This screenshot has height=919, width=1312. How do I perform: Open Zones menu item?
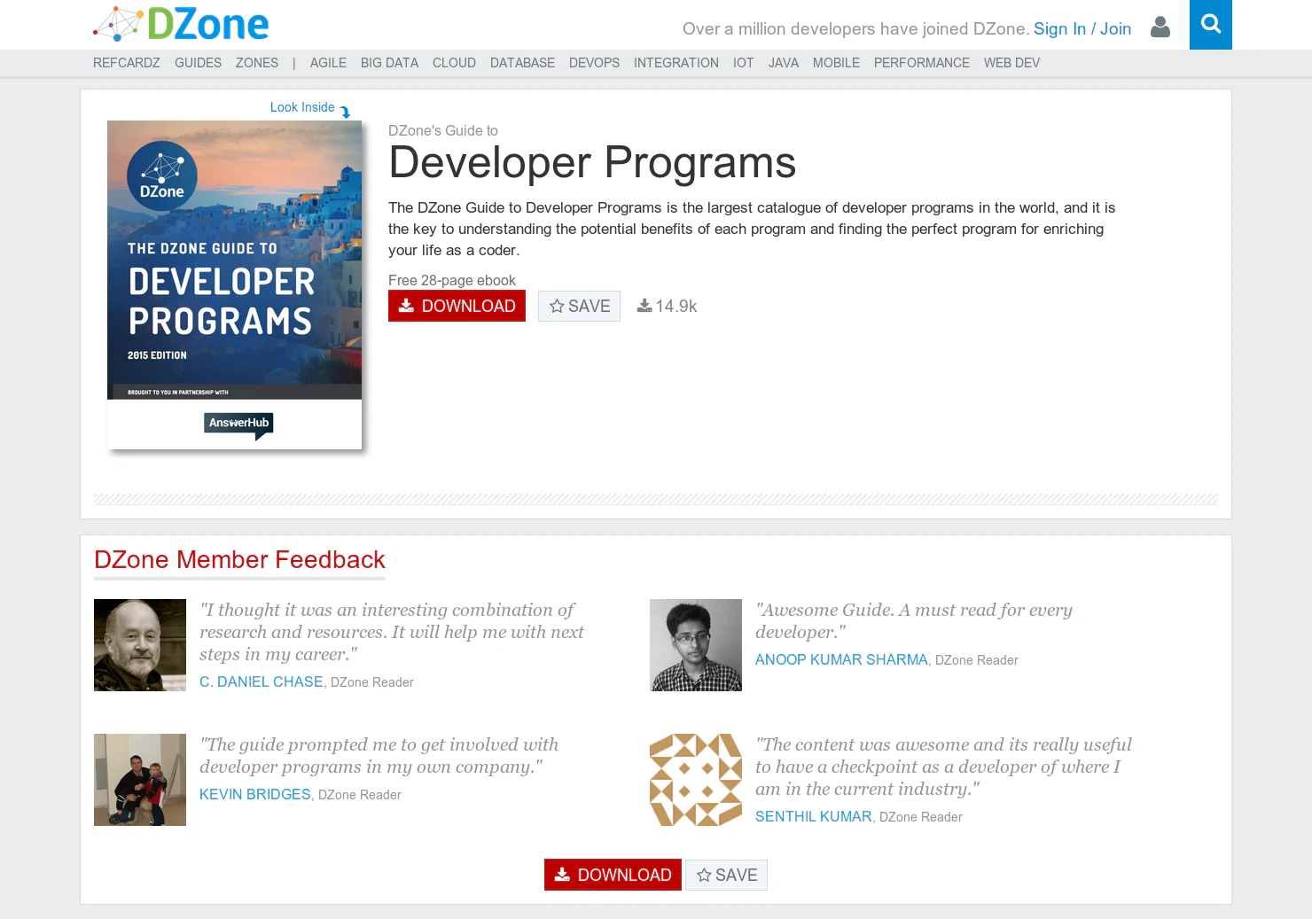pos(257,63)
